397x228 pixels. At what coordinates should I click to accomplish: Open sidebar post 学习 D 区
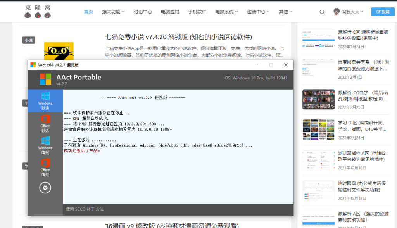[x=362, y=126]
